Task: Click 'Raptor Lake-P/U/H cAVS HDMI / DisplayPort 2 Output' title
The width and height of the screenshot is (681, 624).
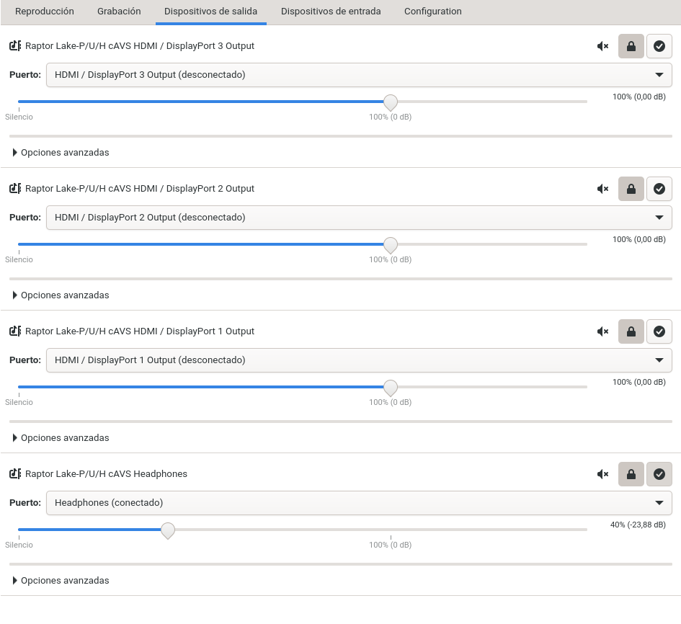Action: [139, 189]
